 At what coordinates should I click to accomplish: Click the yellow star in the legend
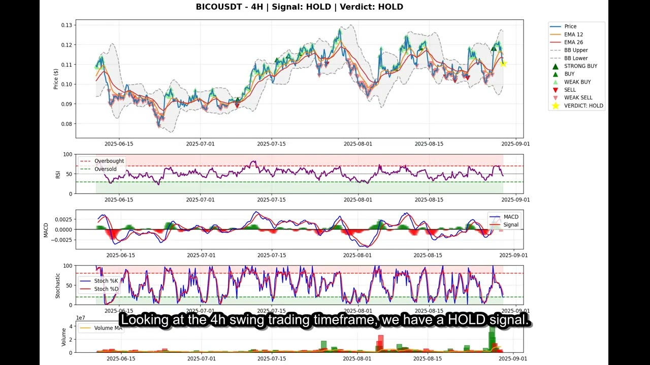[x=556, y=105]
